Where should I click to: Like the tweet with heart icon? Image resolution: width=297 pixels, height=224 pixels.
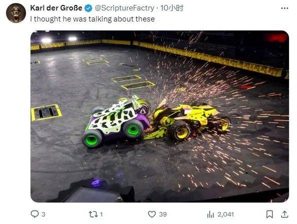[152, 214]
